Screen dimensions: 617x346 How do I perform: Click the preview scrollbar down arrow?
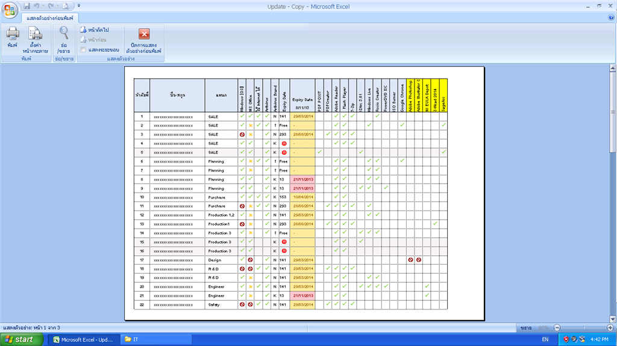pos(612,320)
